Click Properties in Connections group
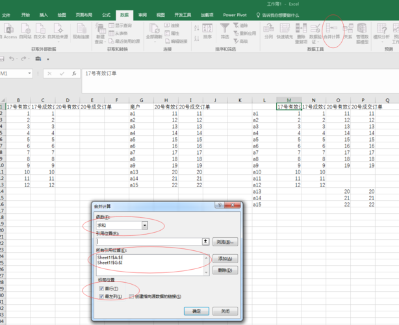Image resolution: width=399 pixels, height=325 pixels. point(172,33)
